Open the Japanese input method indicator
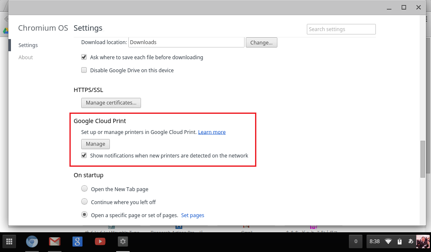 coord(411,241)
